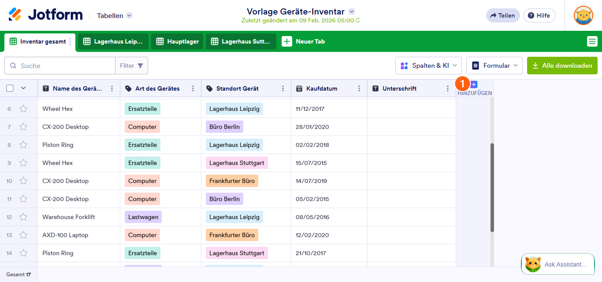Open Kaufdatum column three-dot menu
The image size is (602, 282).
tap(359, 88)
